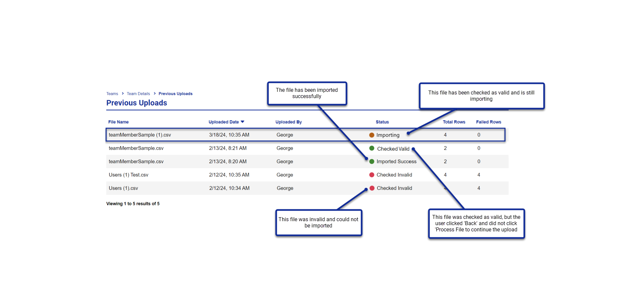
Task: Click the date 2/13/24, 8:20 AM
Action: [x=228, y=162]
